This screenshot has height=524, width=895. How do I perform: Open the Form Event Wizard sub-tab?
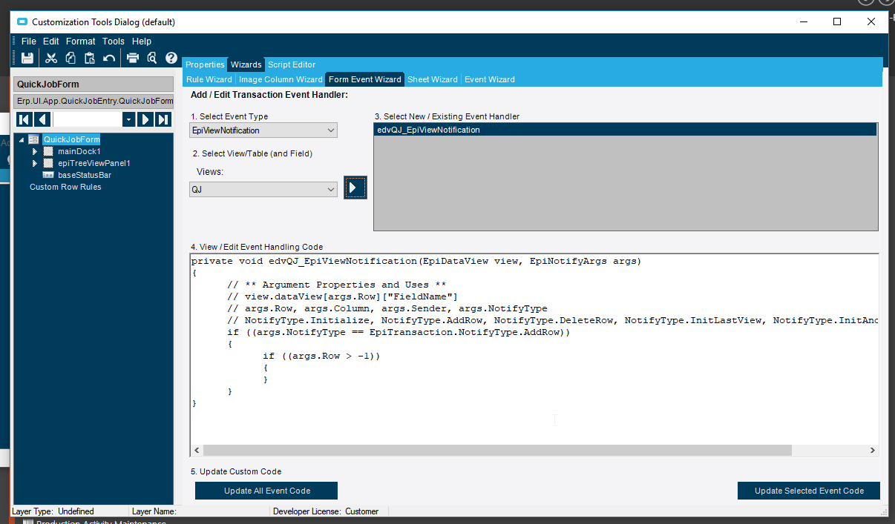(364, 79)
